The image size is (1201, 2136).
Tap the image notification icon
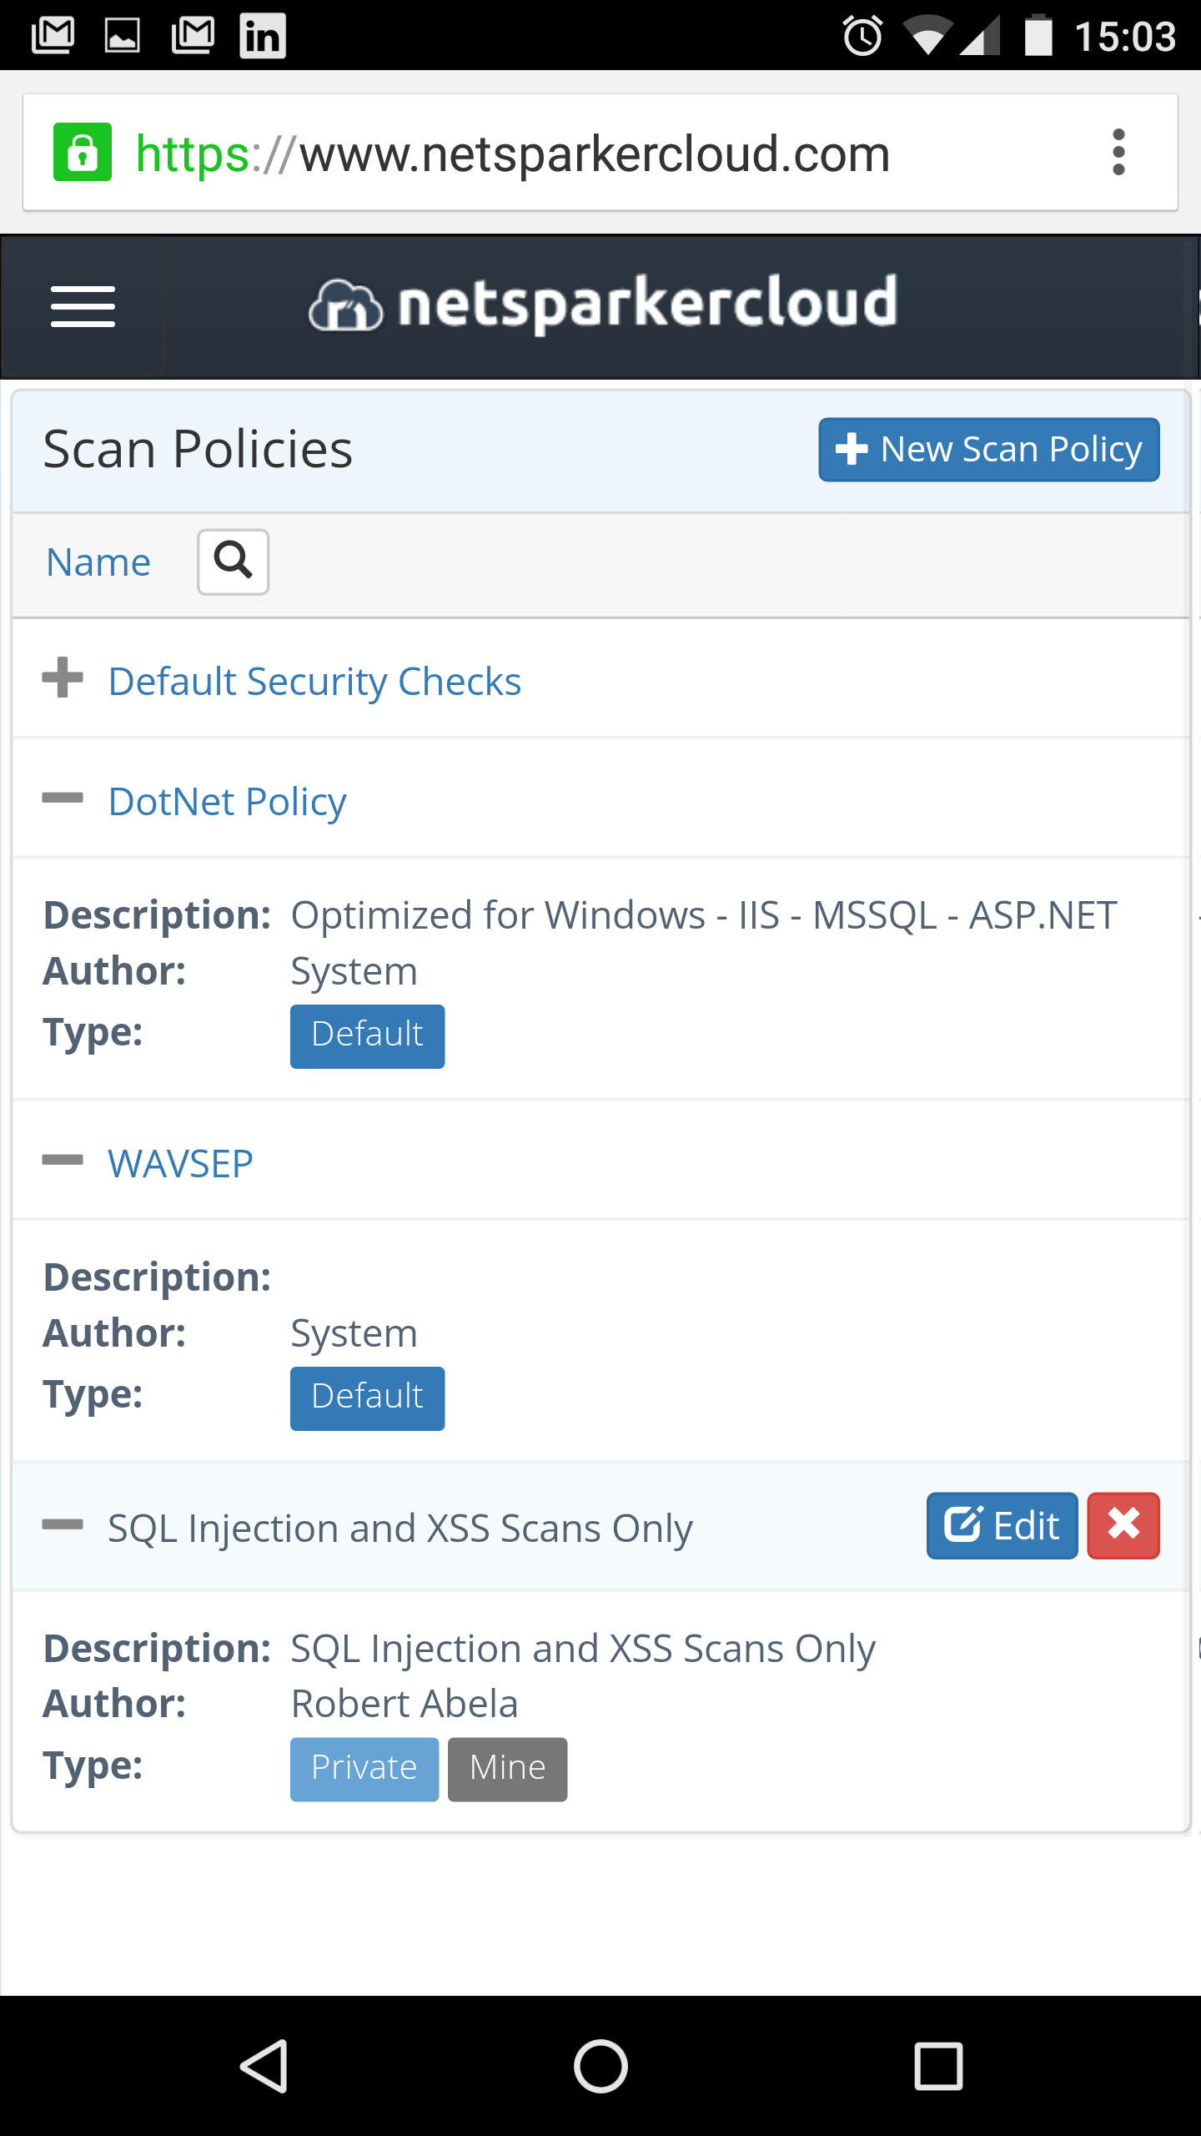pyautogui.click(x=123, y=36)
